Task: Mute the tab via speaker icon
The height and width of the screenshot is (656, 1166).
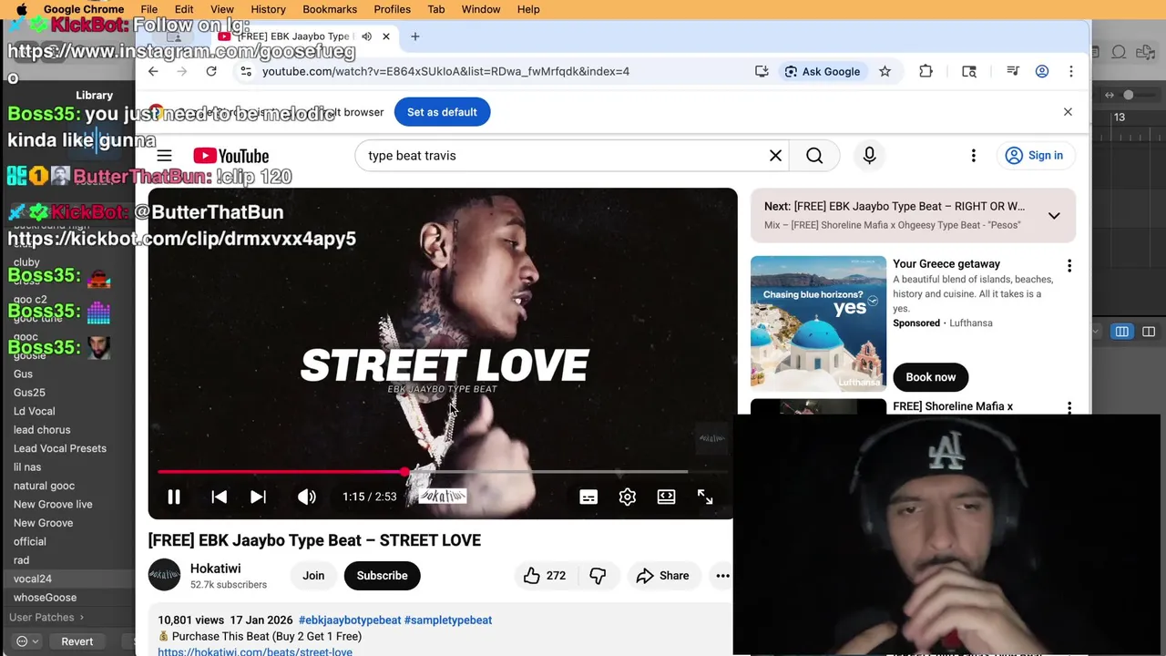Action: (366, 36)
